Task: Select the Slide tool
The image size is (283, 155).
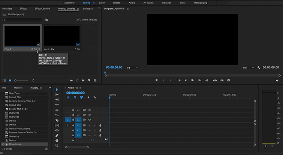Action: [57, 130]
